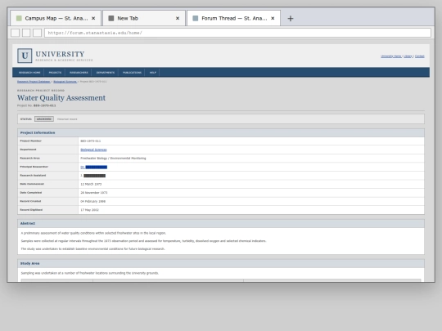Screen dimensions: 442x331
Task: Click the first browser navigation button
Action: click(16, 33)
